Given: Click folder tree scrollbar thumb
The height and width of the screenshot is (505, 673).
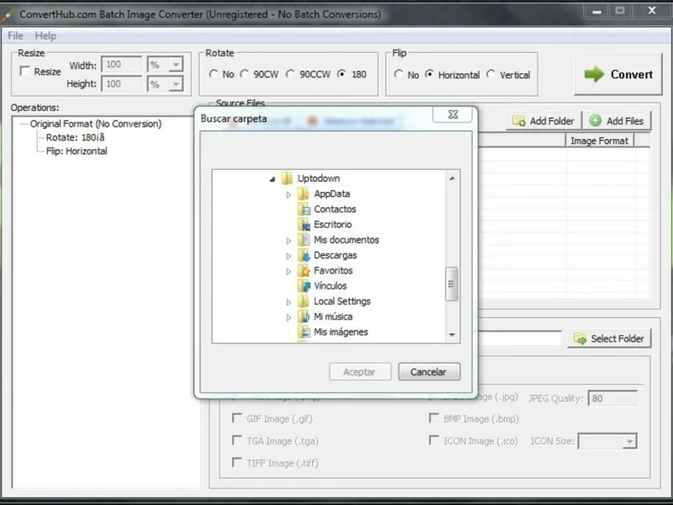Looking at the screenshot, I should pos(452,284).
